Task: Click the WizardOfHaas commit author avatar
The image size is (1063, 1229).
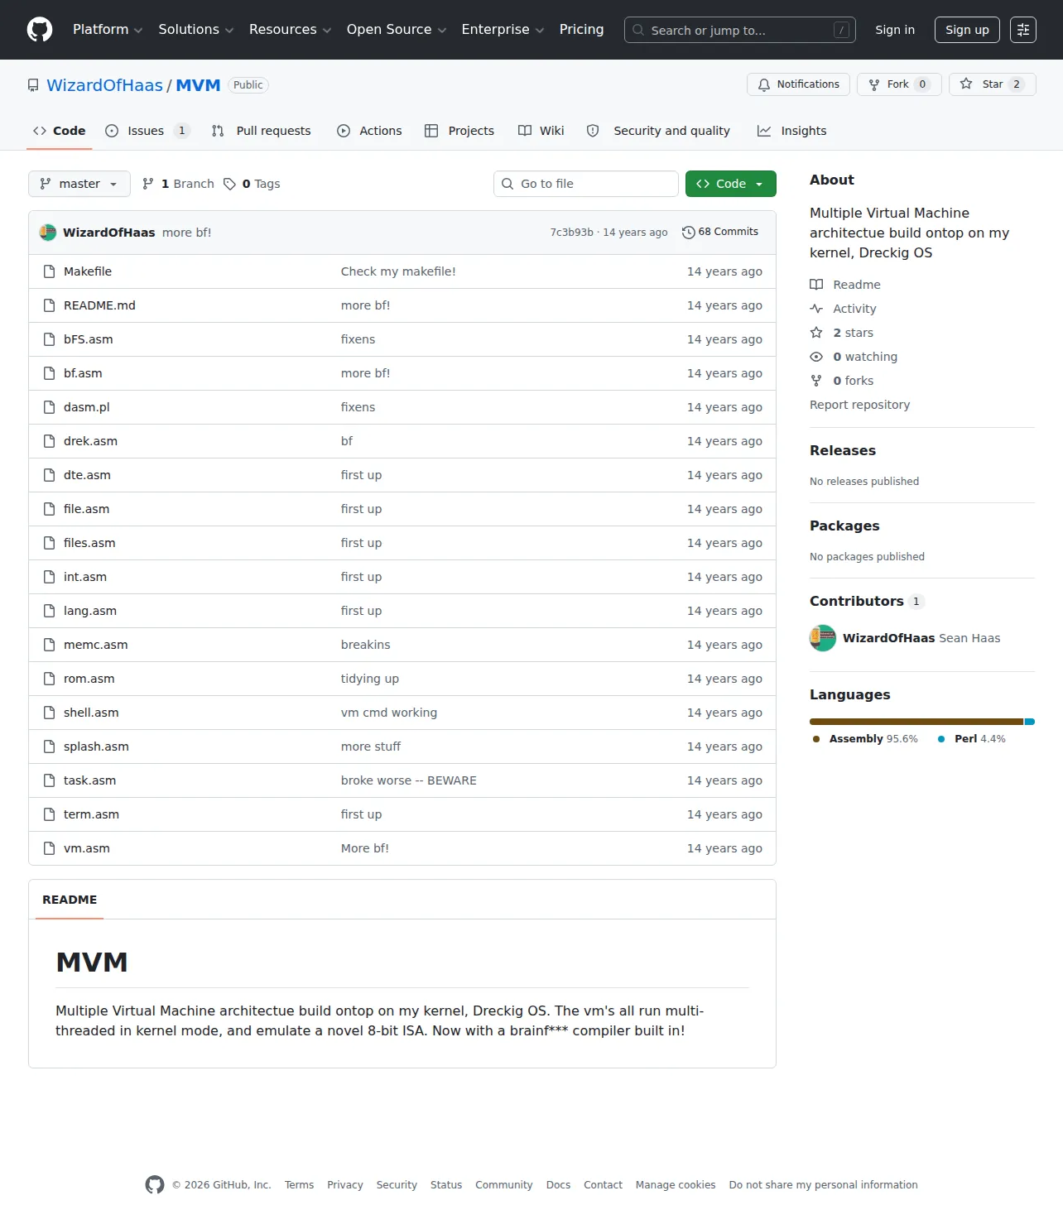Action: (x=48, y=233)
